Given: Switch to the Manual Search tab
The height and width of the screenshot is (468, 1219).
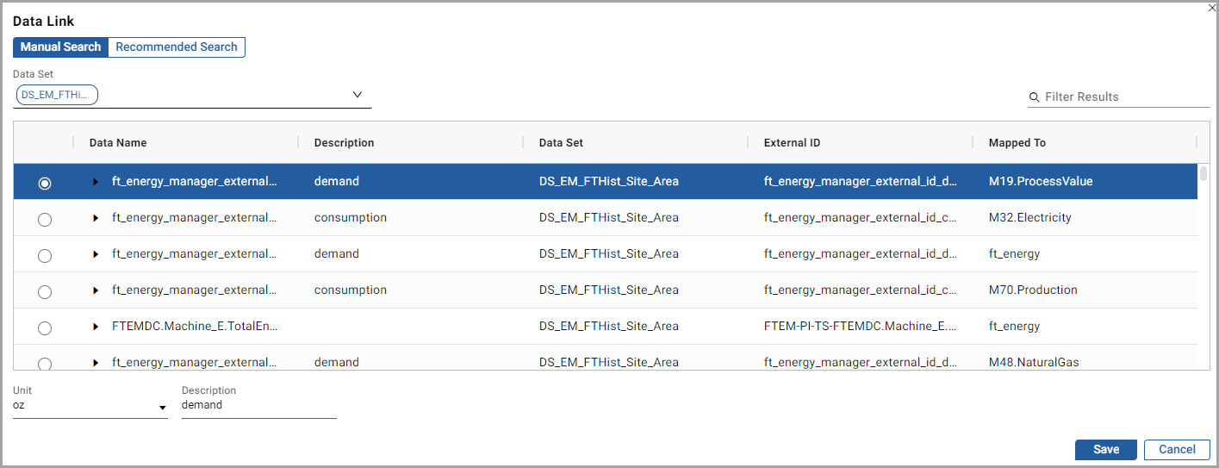Looking at the screenshot, I should 60,47.
